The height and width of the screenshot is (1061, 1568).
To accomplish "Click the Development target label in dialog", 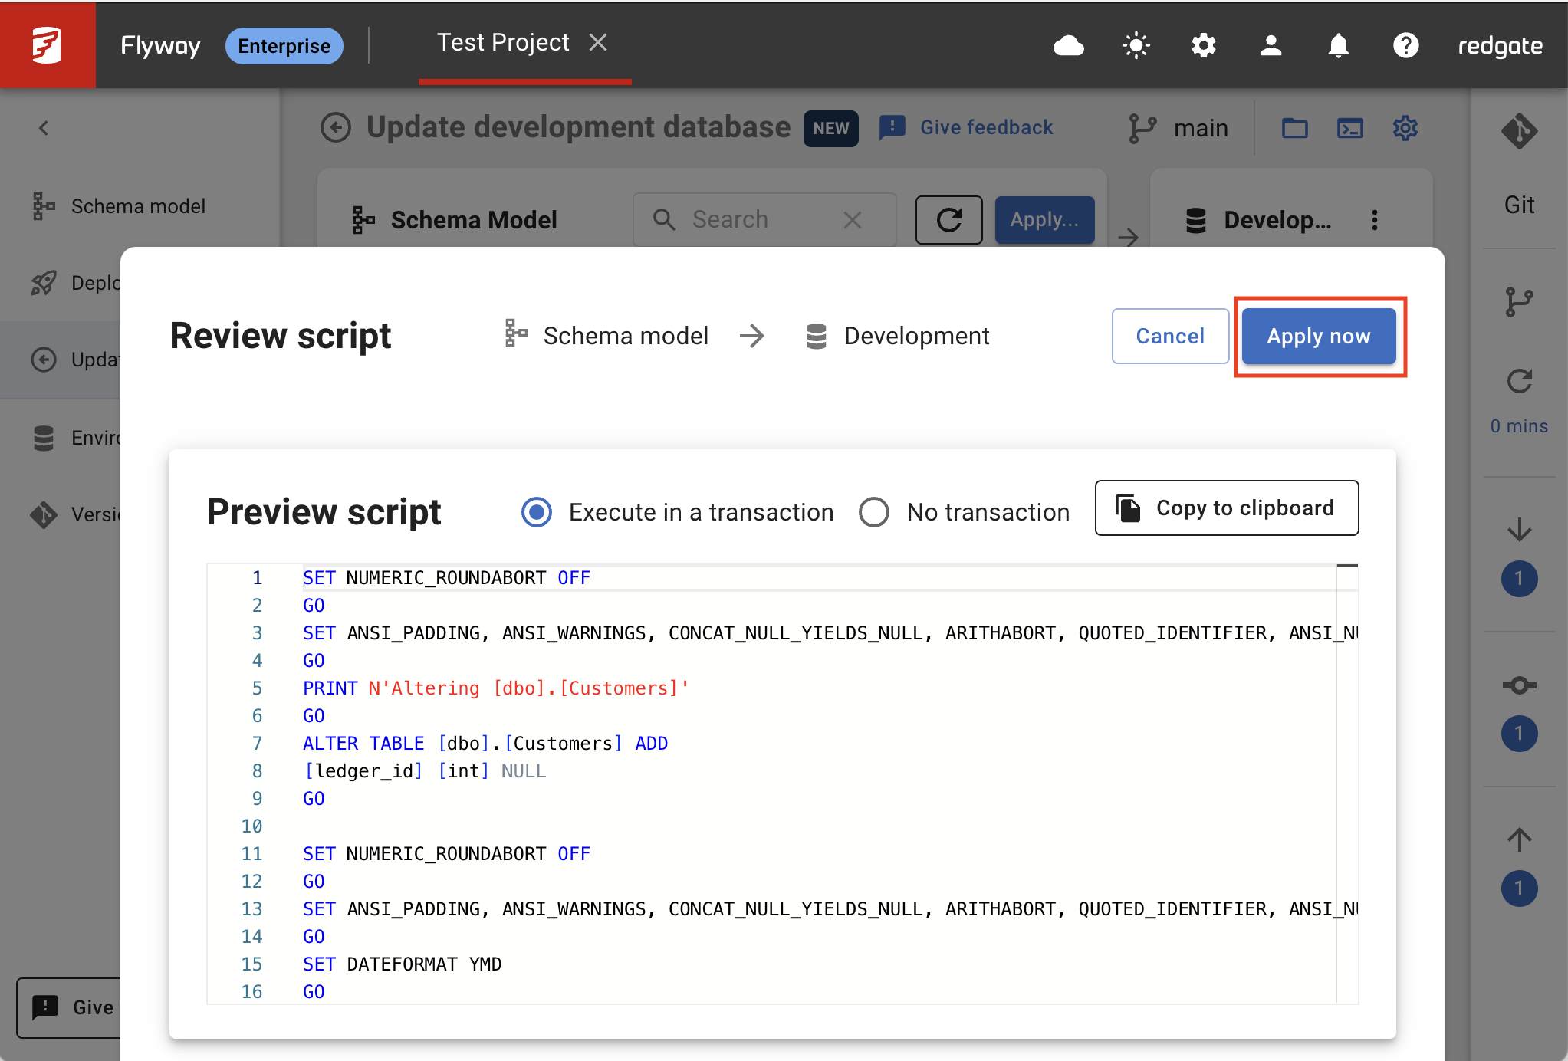I will (x=897, y=336).
